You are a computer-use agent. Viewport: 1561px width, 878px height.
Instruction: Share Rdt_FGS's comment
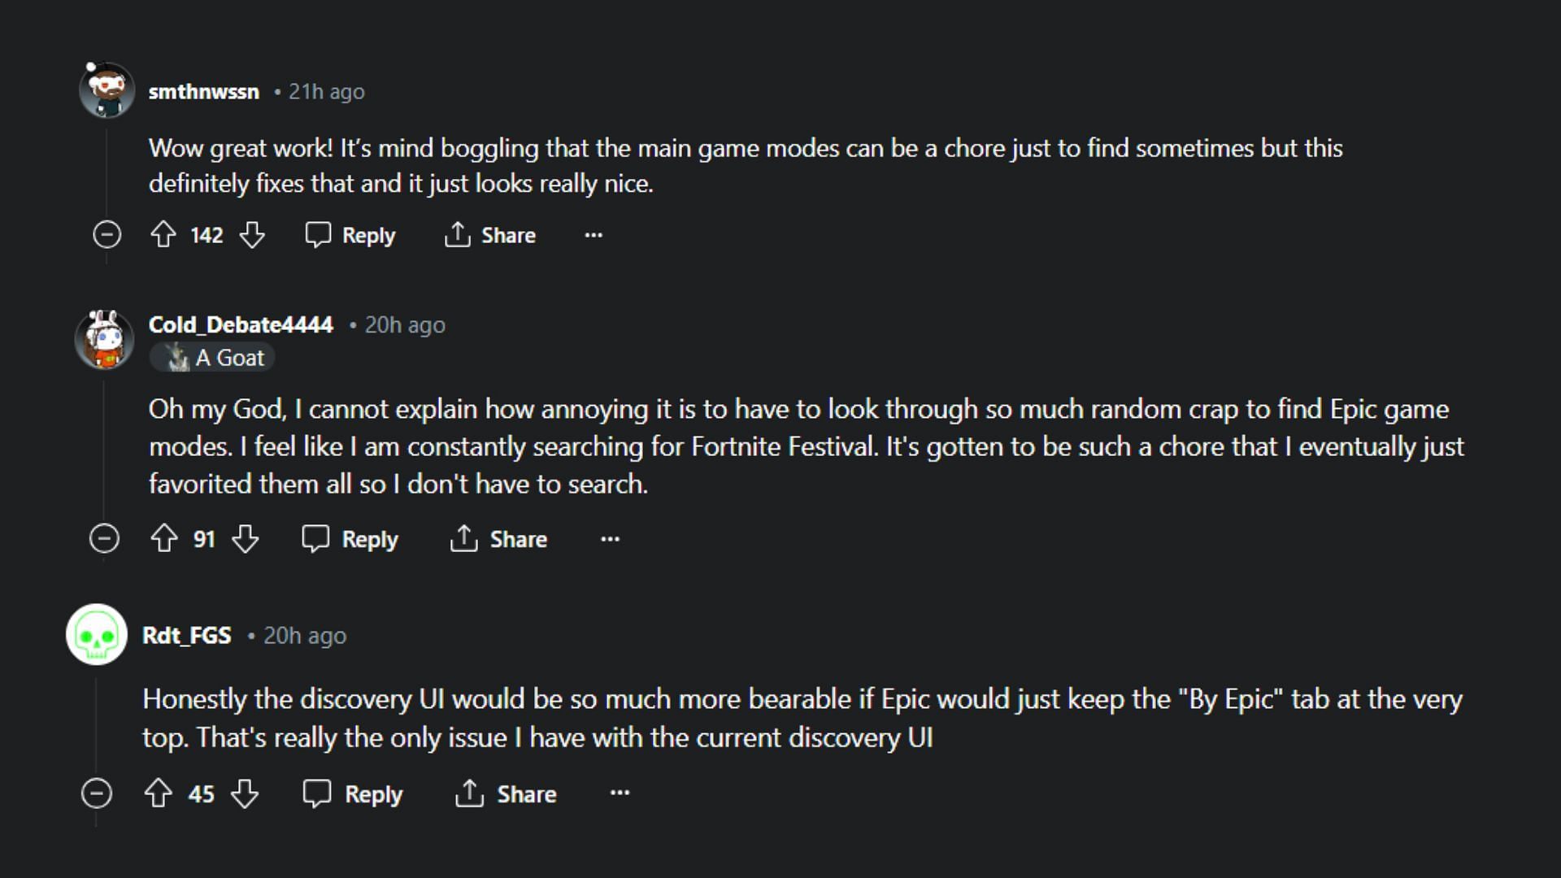click(506, 793)
